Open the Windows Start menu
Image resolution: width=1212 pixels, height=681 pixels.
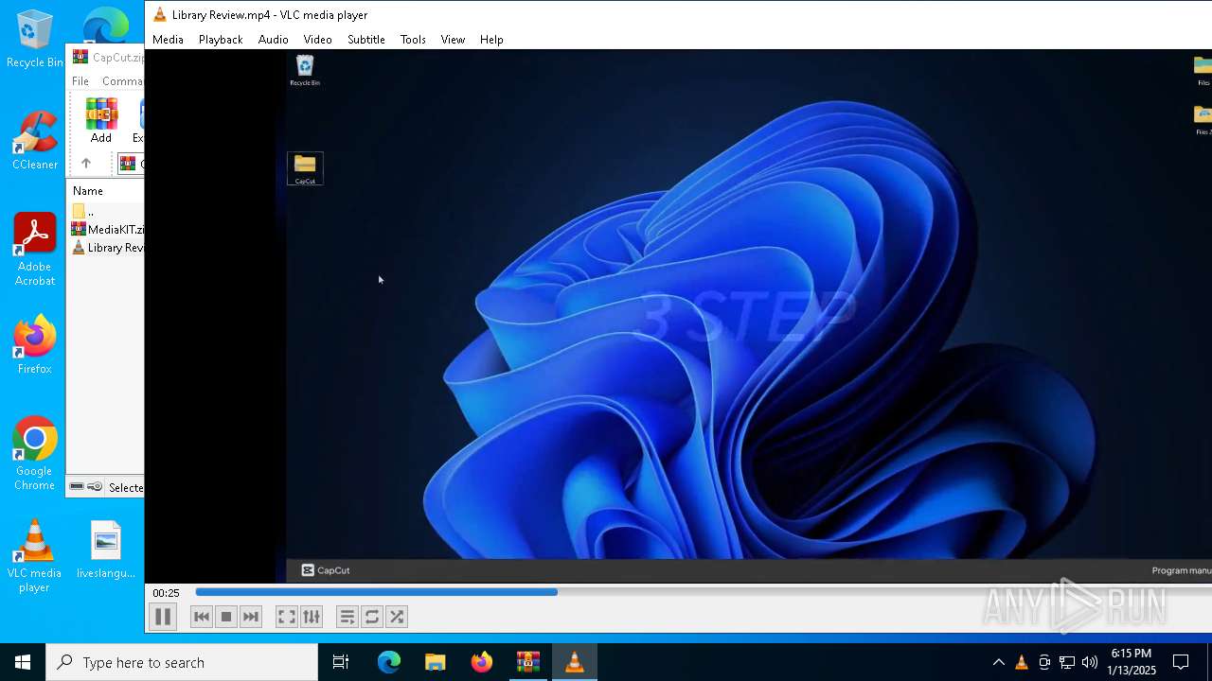[x=23, y=662]
